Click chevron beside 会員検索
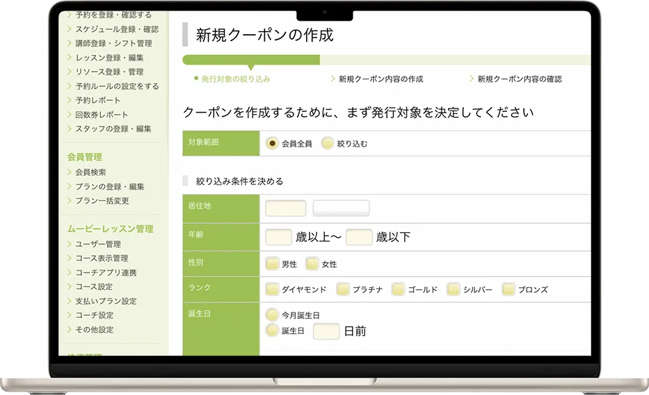This screenshot has width=649, height=395. click(x=70, y=172)
